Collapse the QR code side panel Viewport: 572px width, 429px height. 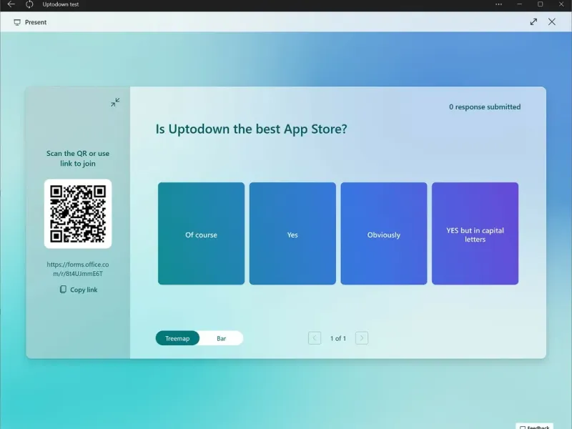pyautogui.click(x=115, y=102)
